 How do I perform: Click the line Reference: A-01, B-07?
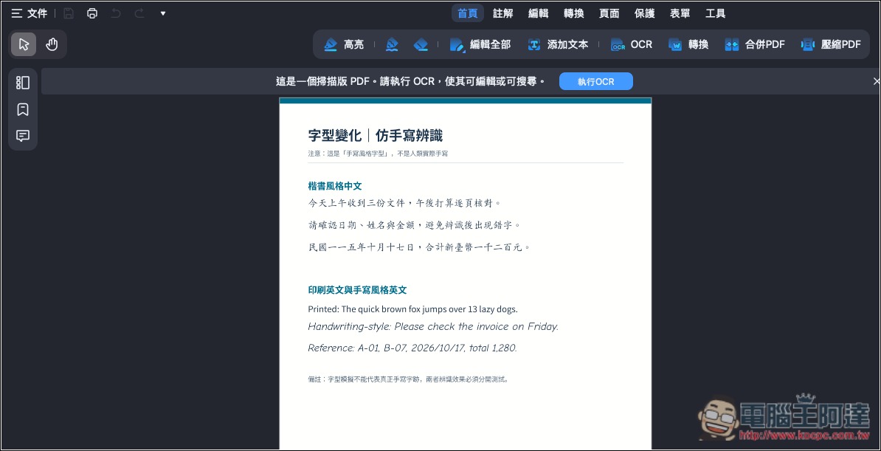[x=412, y=348]
